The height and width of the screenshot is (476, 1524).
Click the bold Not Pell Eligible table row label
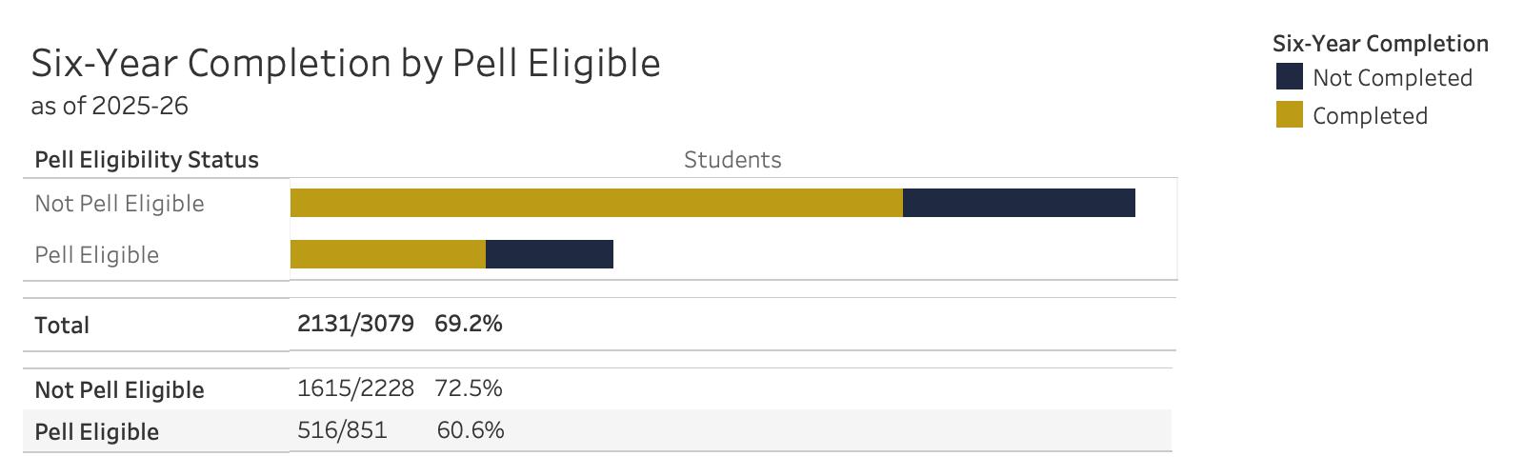119,390
